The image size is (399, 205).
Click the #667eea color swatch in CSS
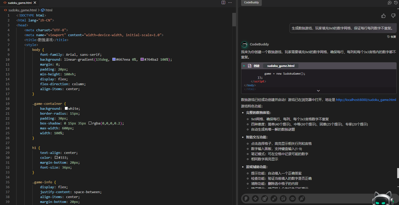(x=114, y=59)
